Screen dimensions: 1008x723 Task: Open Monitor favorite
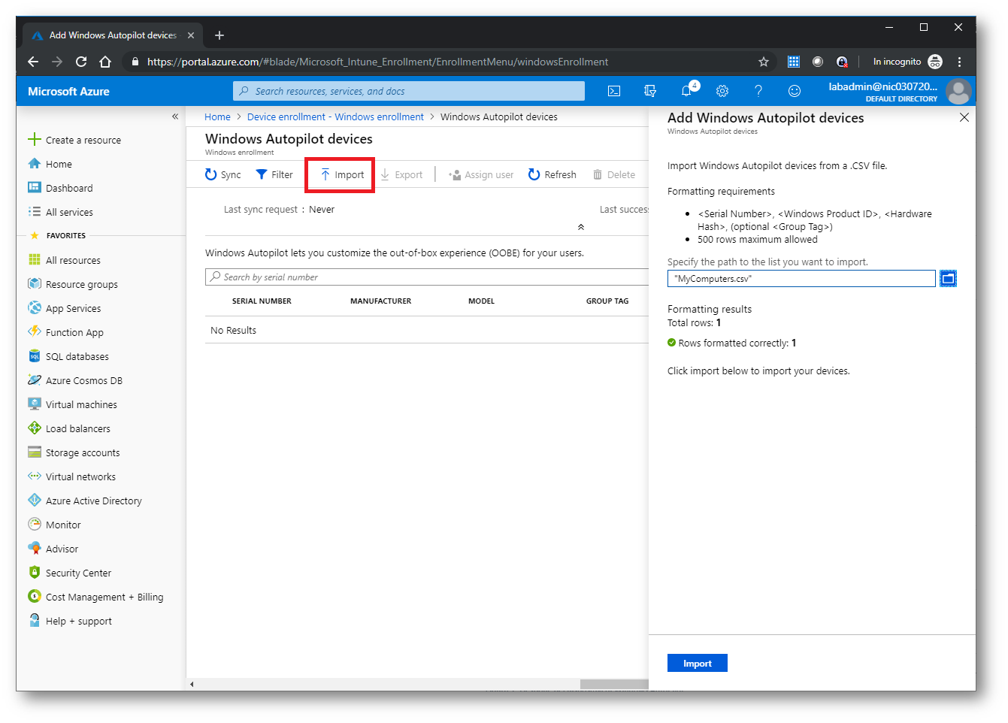(x=54, y=525)
